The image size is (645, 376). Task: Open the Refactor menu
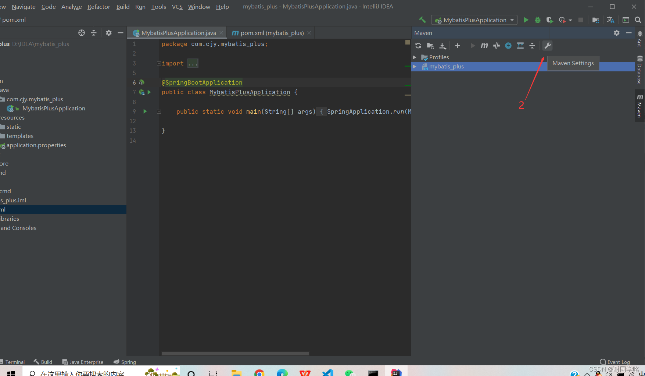tap(99, 7)
